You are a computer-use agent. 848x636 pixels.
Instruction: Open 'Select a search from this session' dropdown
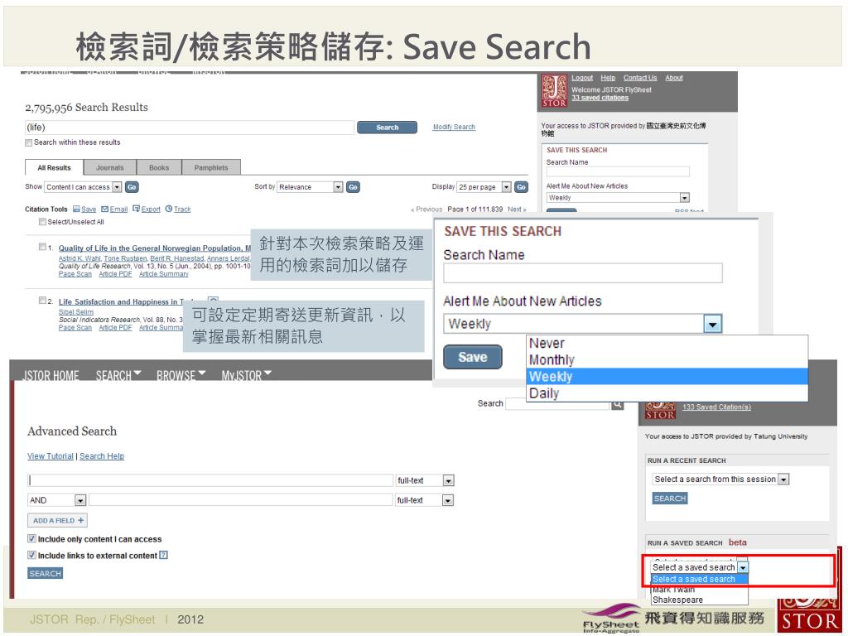click(783, 479)
